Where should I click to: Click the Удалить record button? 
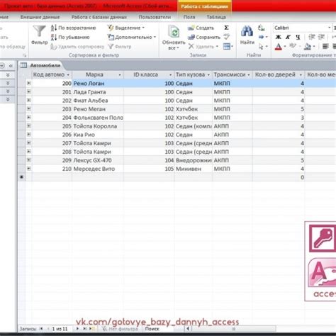click(x=203, y=47)
